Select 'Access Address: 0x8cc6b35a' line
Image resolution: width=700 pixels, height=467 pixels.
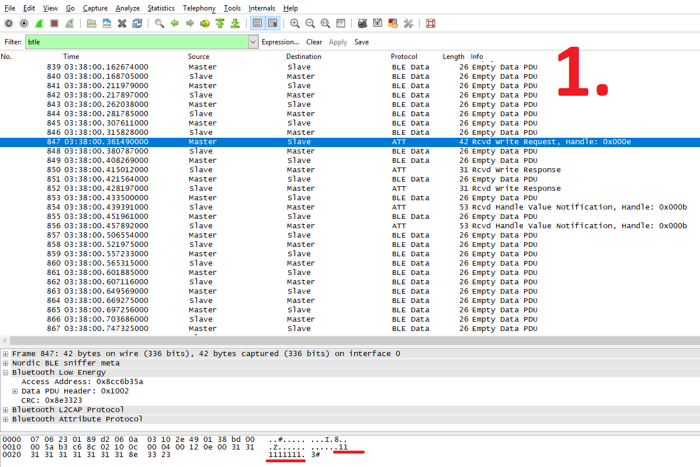82,382
